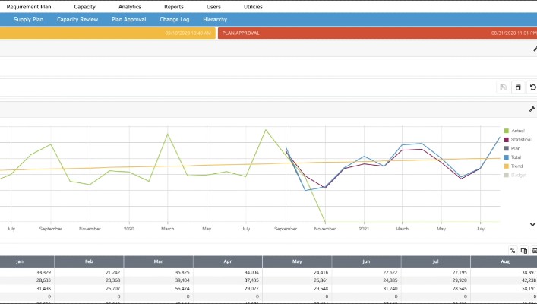
Task: Click the save icon in the toolbar
Action: (x=503, y=87)
